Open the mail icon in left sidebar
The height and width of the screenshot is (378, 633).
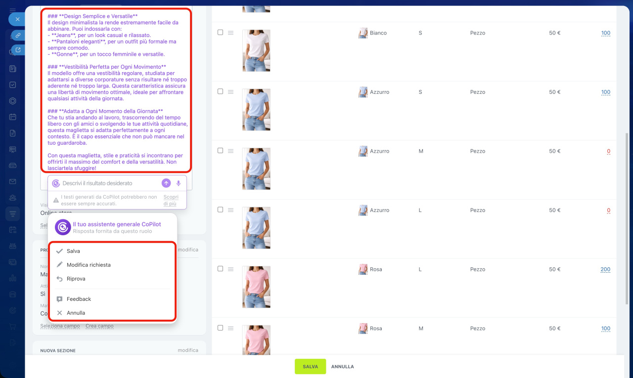point(13,181)
